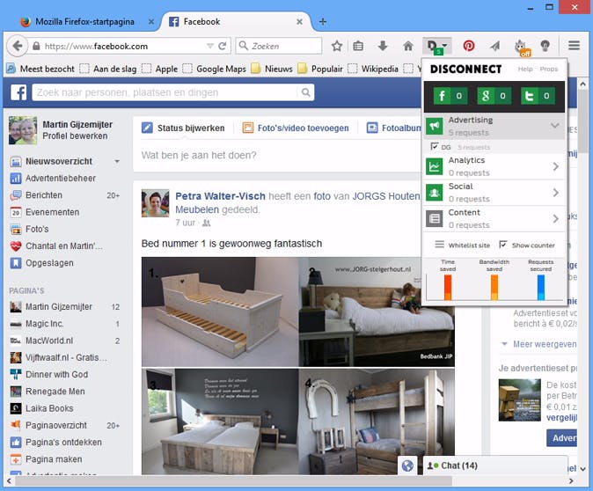The image size is (593, 491).
Task: Open Petra Walter-Visch profile link
Action: point(220,196)
